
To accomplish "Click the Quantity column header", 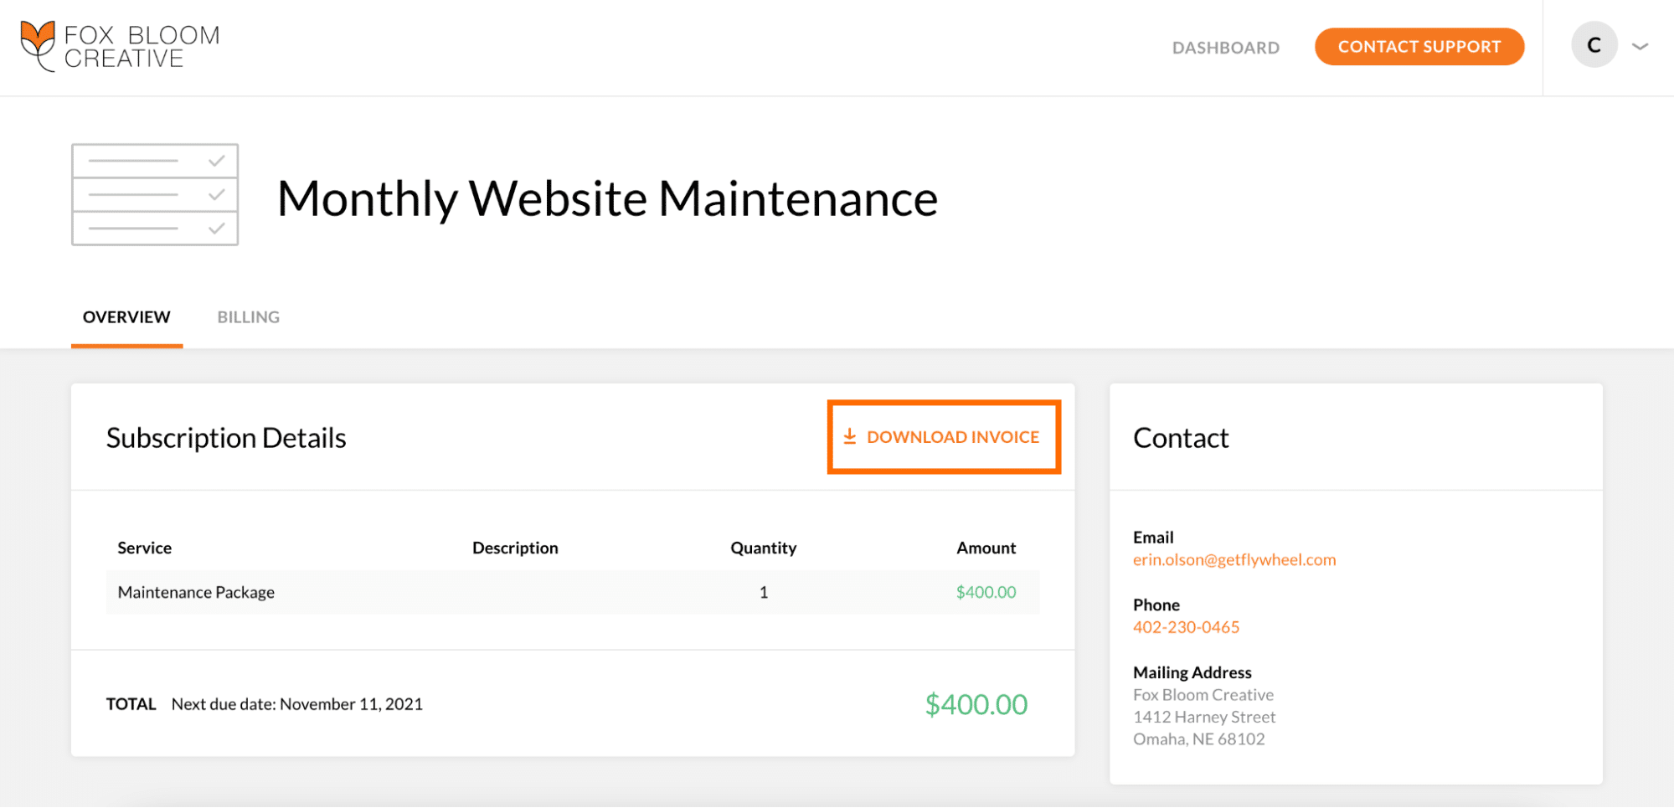I will tap(763, 548).
